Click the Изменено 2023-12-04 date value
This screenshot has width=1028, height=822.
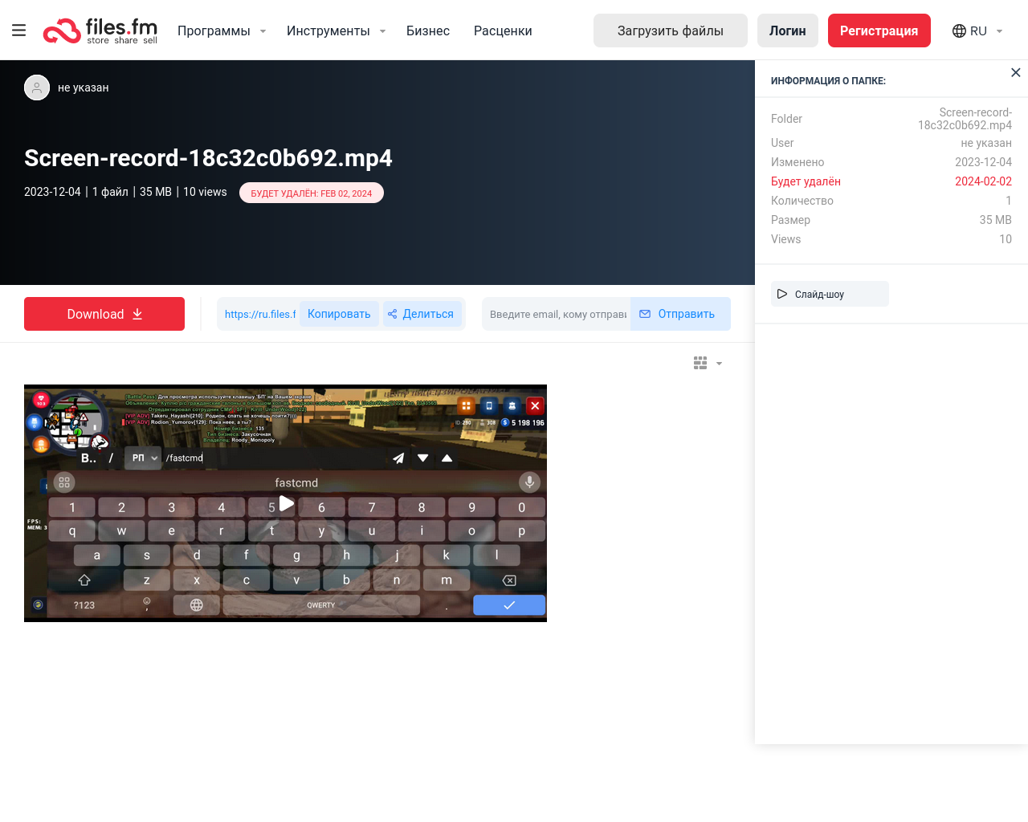[x=983, y=162]
